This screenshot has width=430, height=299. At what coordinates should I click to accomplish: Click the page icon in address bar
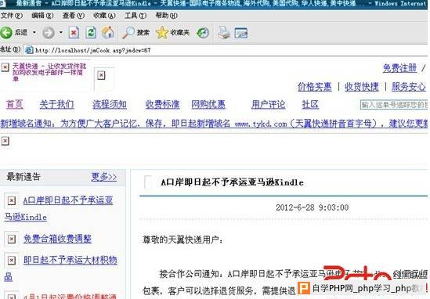pyautogui.click(x=29, y=50)
